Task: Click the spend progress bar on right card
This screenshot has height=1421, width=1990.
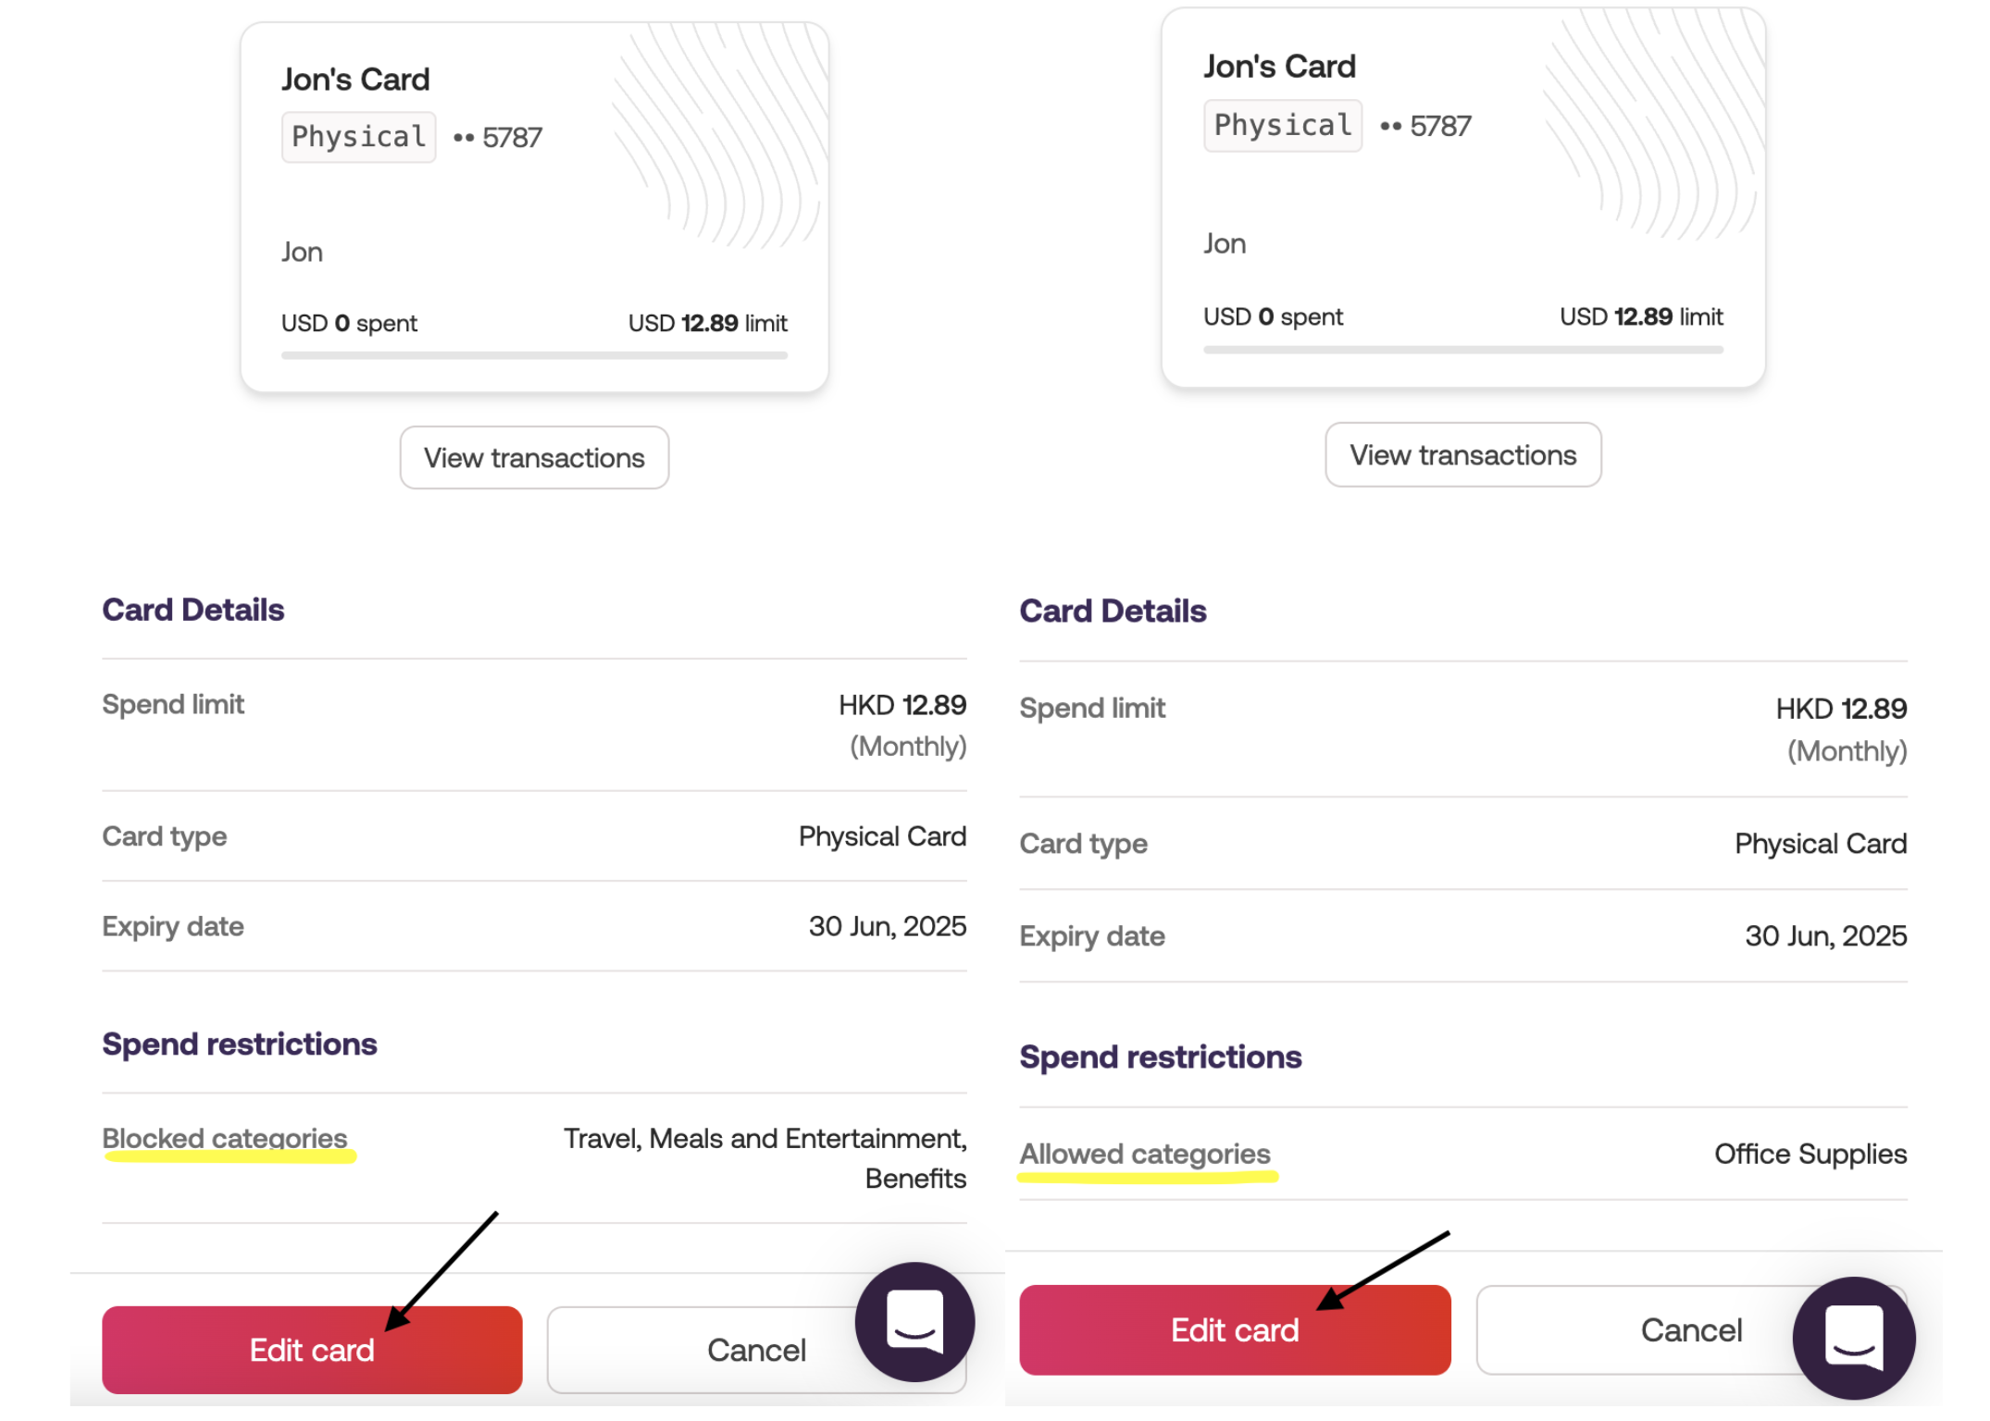Action: point(1462,350)
